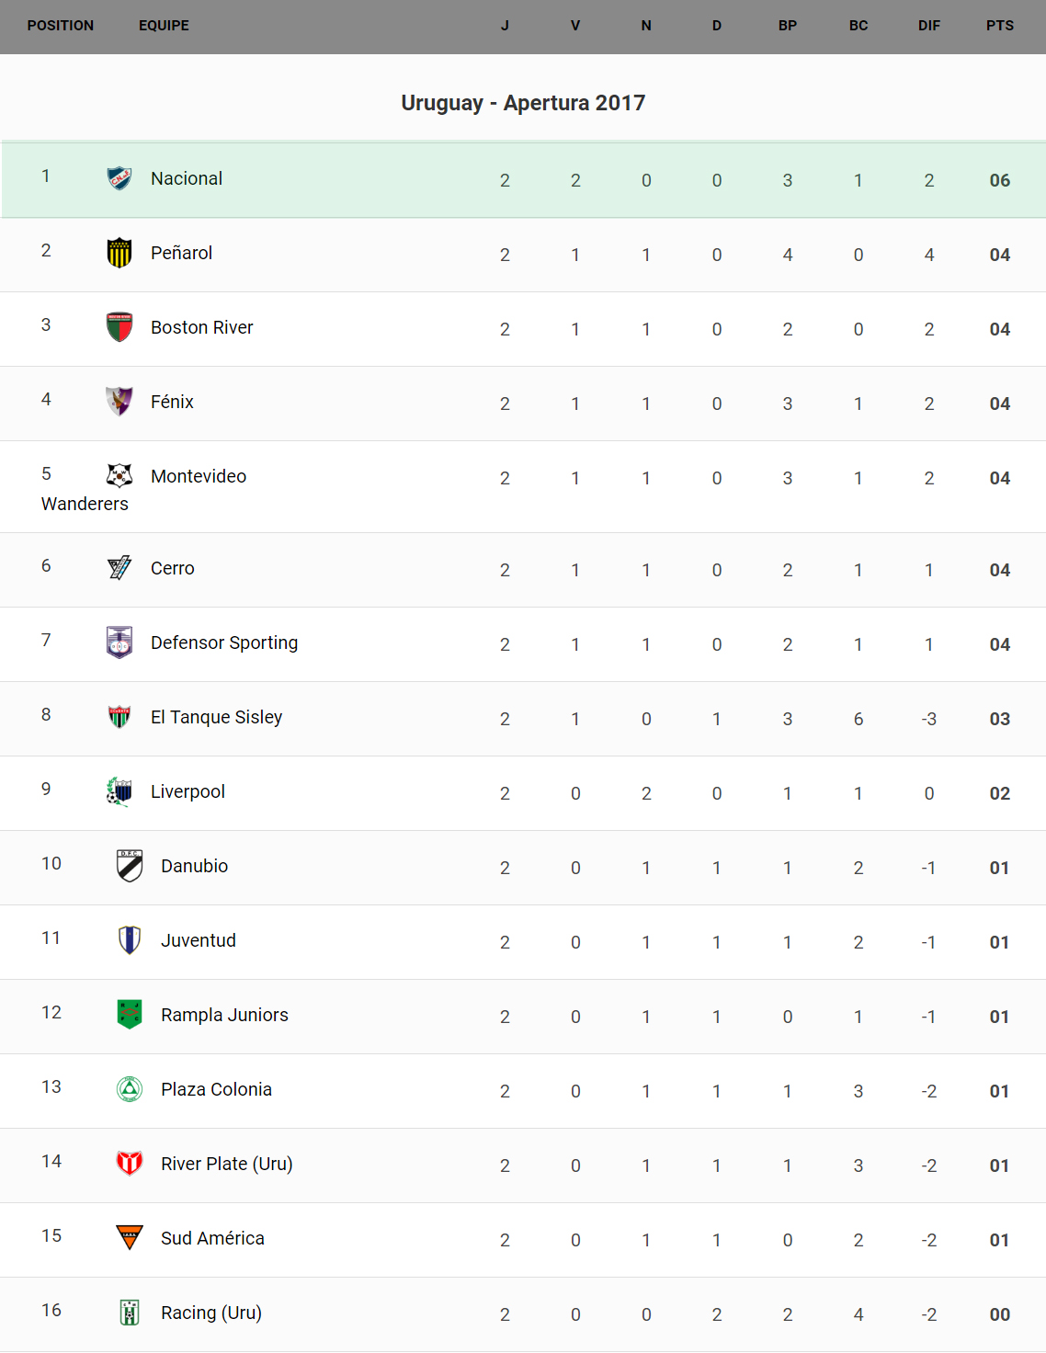Screen dimensions: 1046x1353
Task: Click the Danubio shield icon
Action: tap(130, 866)
